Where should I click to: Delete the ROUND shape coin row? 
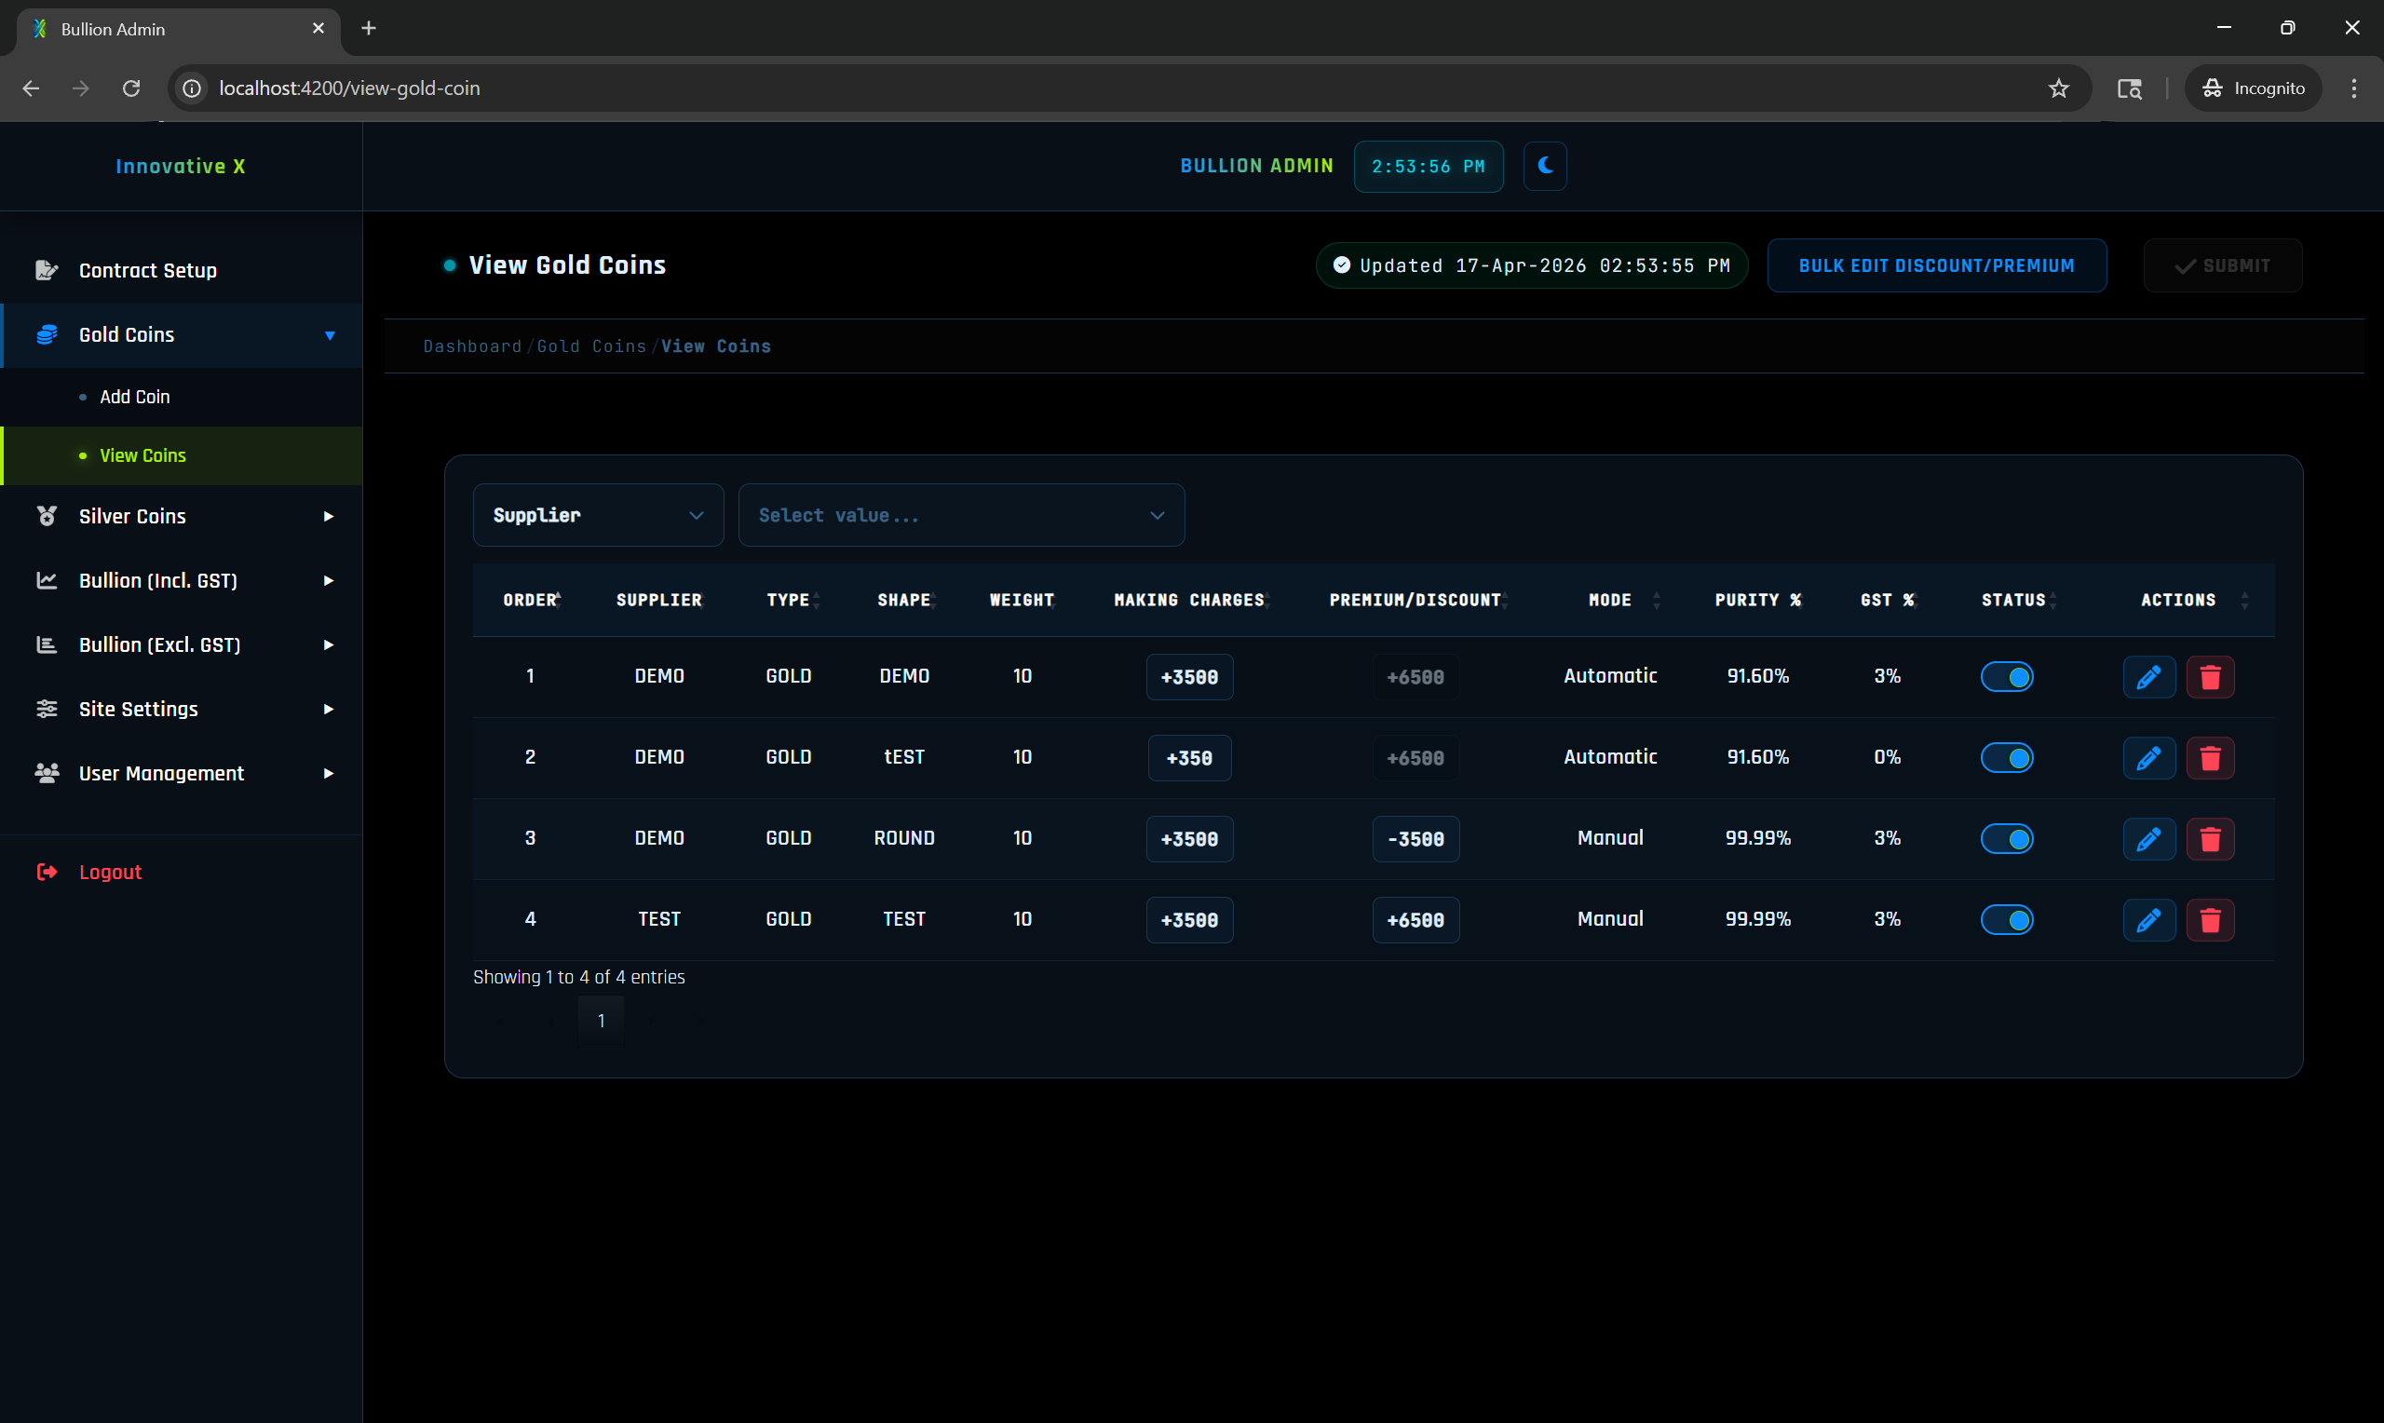click(2210, 839)
